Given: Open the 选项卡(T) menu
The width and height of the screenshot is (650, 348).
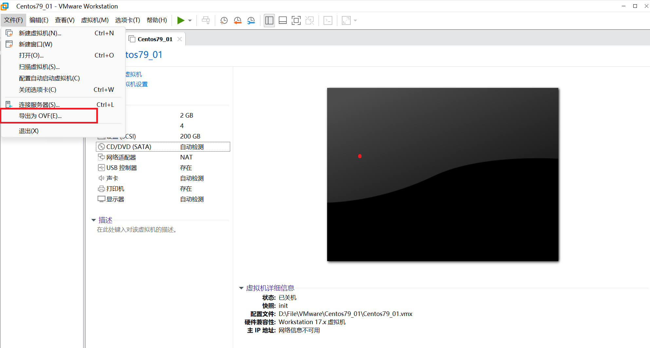Looking at the screenshot, I should [127, 20].
